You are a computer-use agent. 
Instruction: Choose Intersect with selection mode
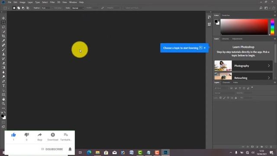[x=28, y=8]
